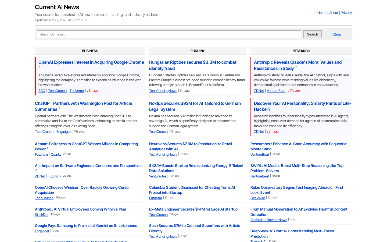Open GeekWire source link
Viewport: 387px width, 242px height.
(258, 198)
